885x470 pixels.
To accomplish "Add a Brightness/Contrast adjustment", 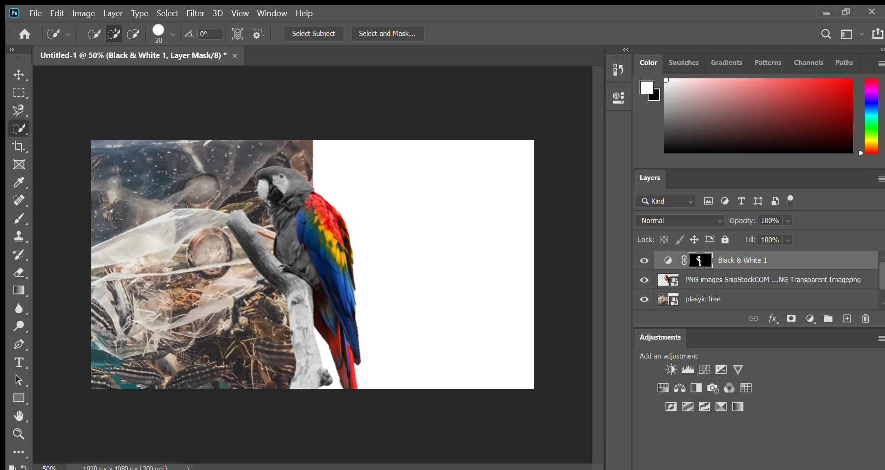I will [x=671, y=370].
